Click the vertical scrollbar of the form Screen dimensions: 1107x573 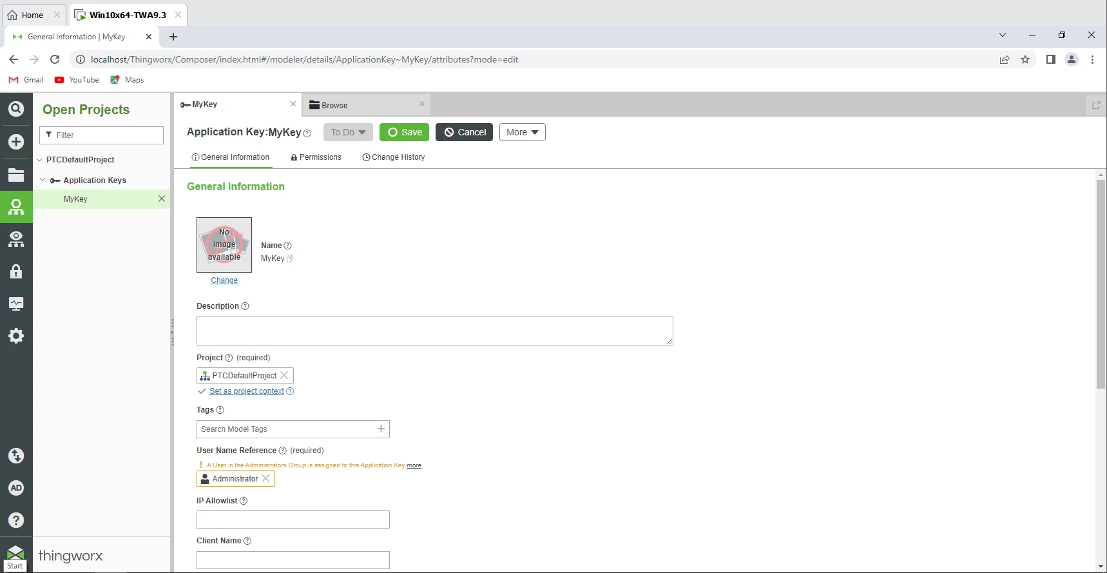1101,284
